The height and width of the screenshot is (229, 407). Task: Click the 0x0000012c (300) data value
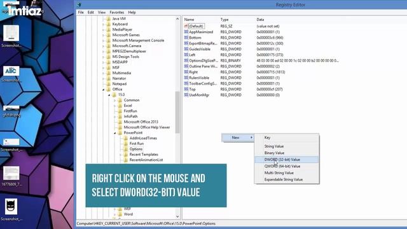(270, 43)
